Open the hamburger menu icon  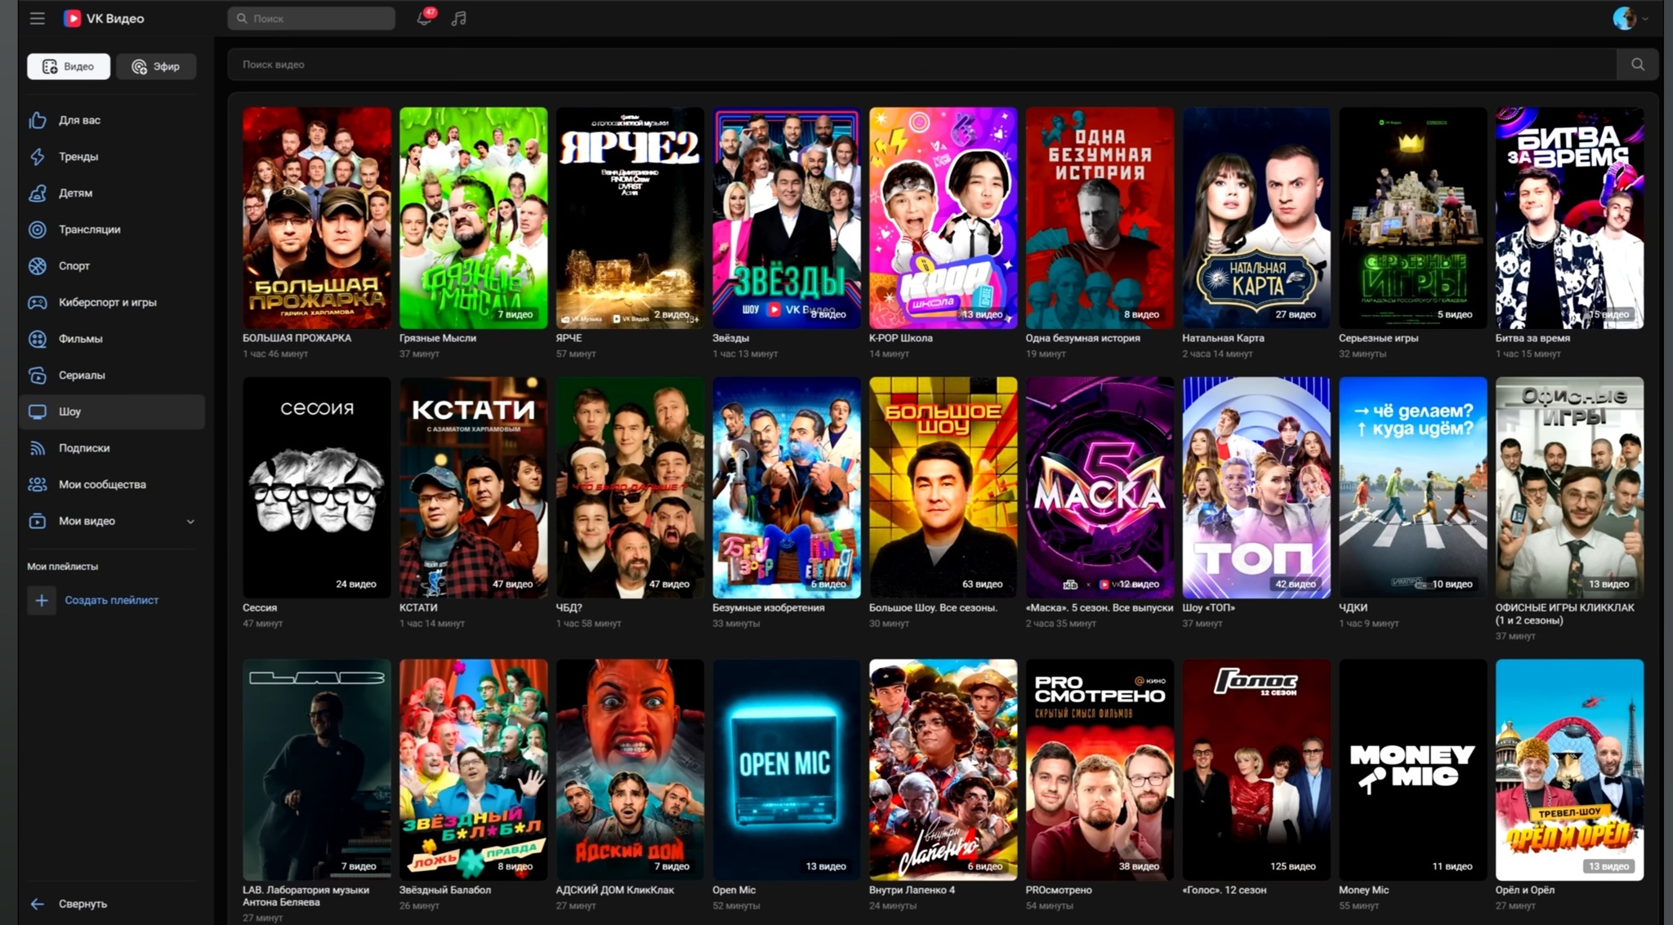(x=38, y=18)
